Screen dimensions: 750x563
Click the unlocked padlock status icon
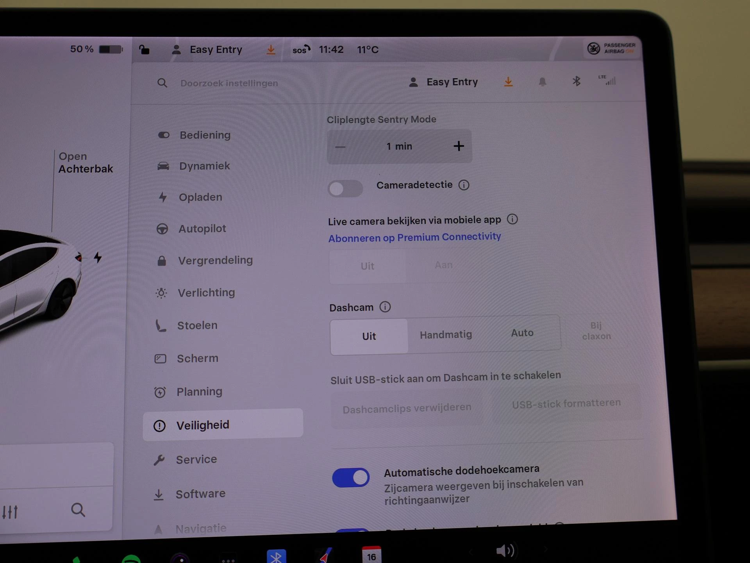tap(144, 50)
